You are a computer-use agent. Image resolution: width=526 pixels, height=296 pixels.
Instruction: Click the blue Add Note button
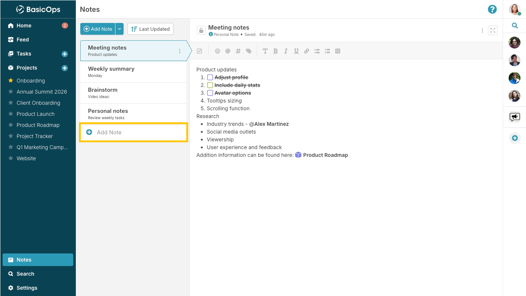coord(98,29)
